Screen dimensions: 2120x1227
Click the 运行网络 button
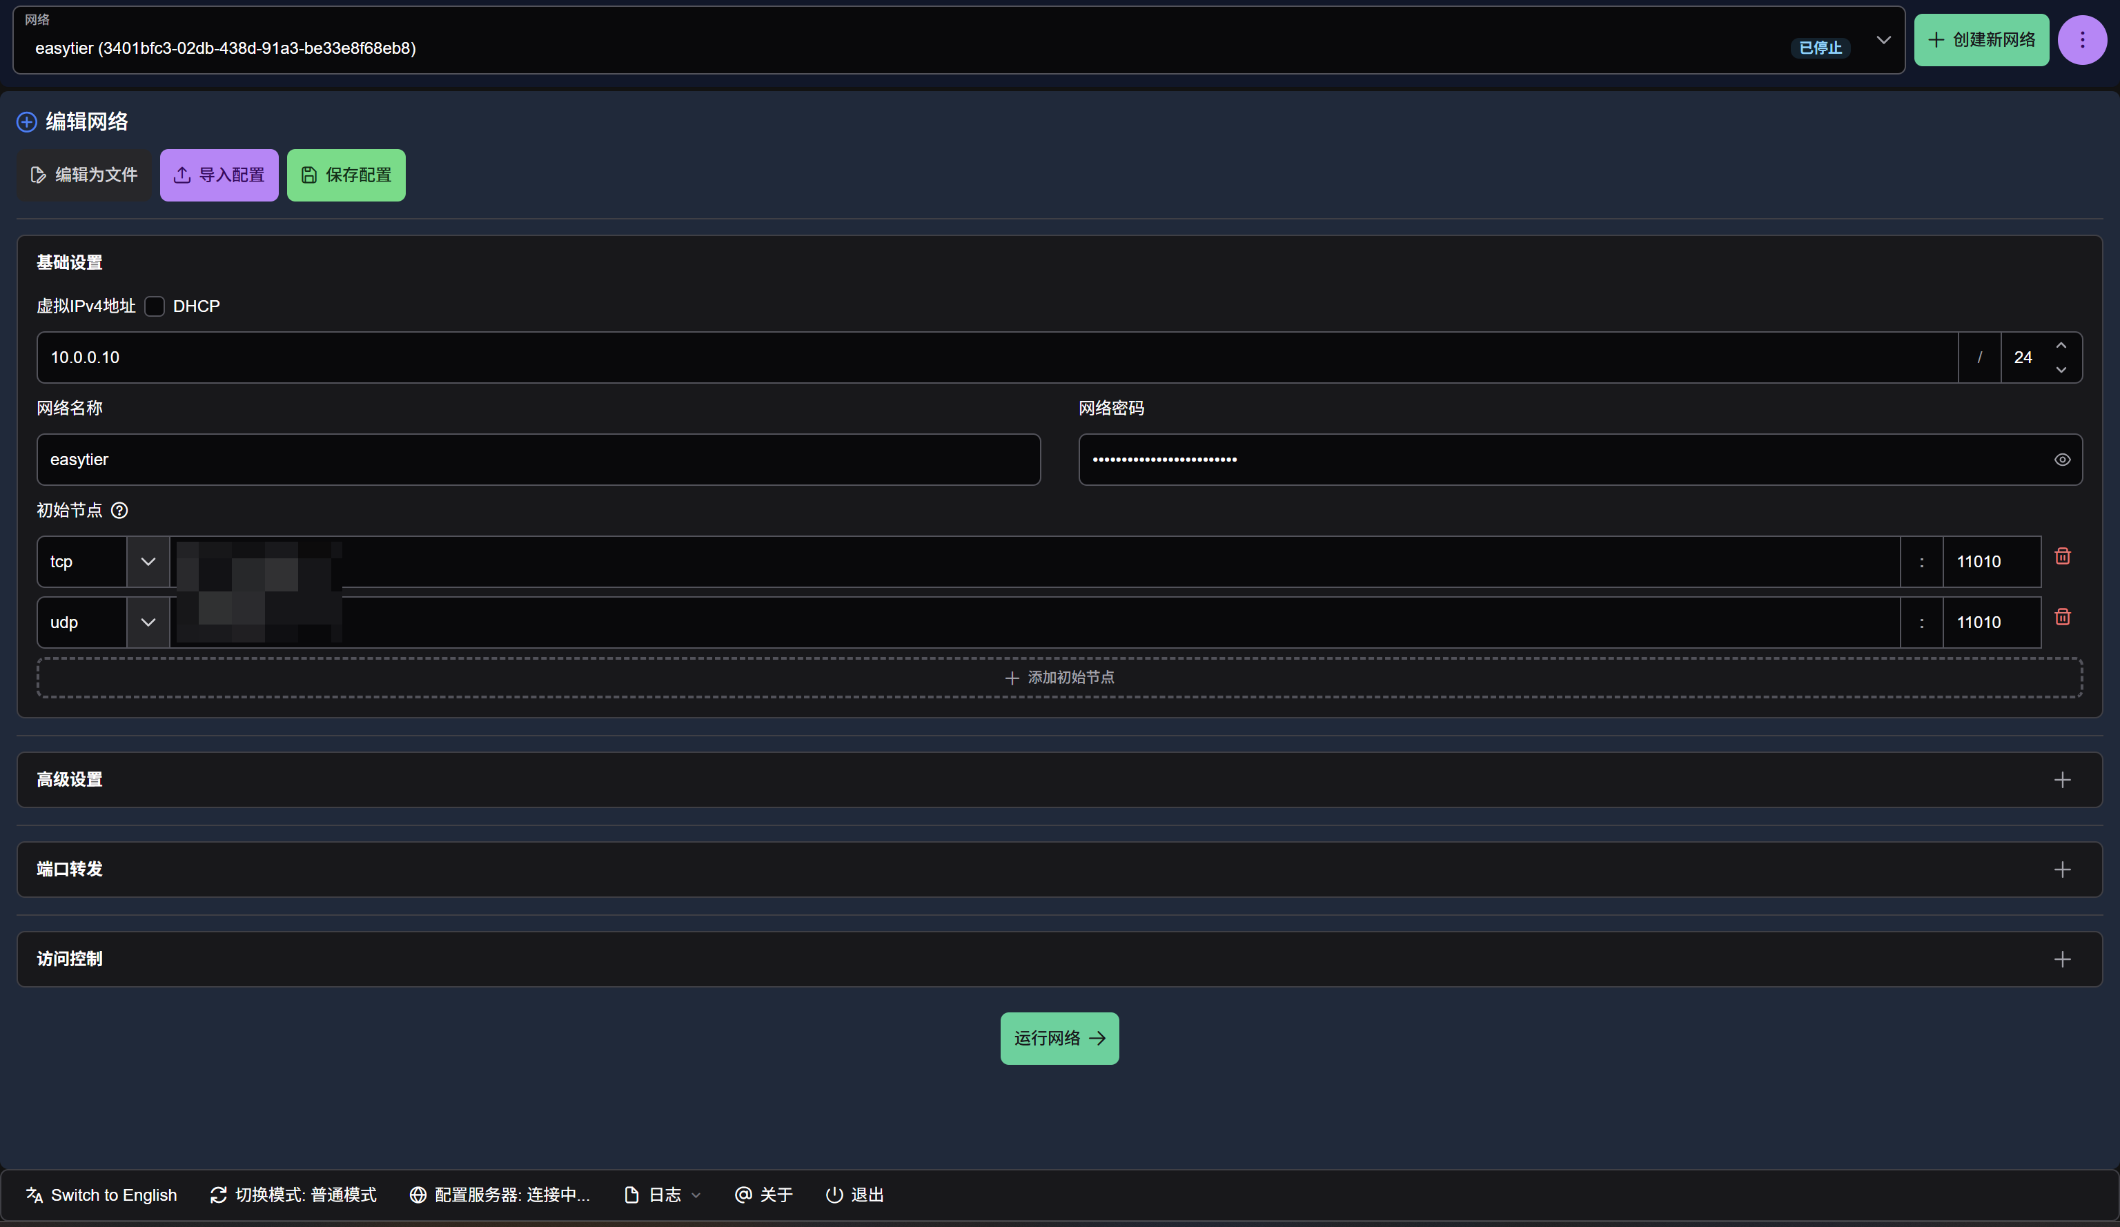(1059, 1038)
